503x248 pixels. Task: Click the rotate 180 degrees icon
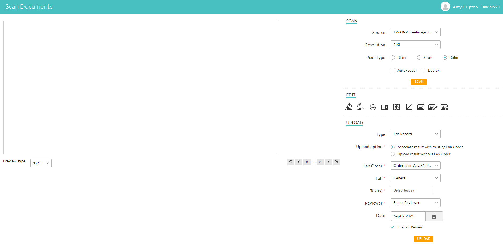pyautogui.click(x=373, y=107)
